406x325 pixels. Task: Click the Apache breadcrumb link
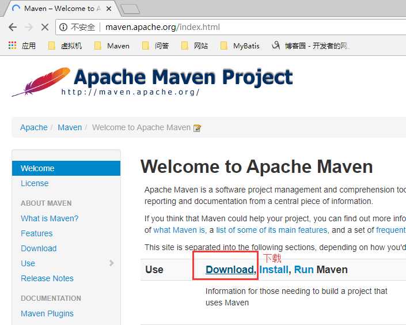coord(34,127)
